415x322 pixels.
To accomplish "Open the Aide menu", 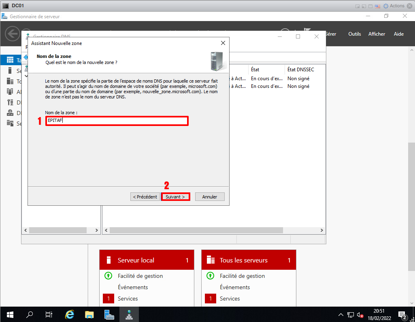I will [398, 34].
